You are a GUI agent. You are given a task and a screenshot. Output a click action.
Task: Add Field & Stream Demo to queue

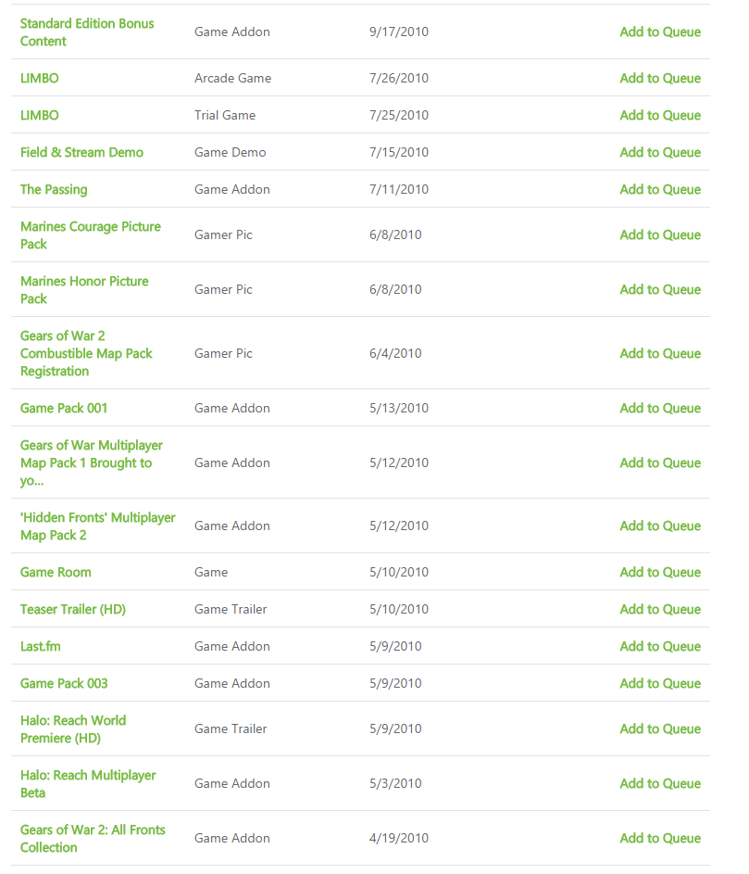pos(660,152)
